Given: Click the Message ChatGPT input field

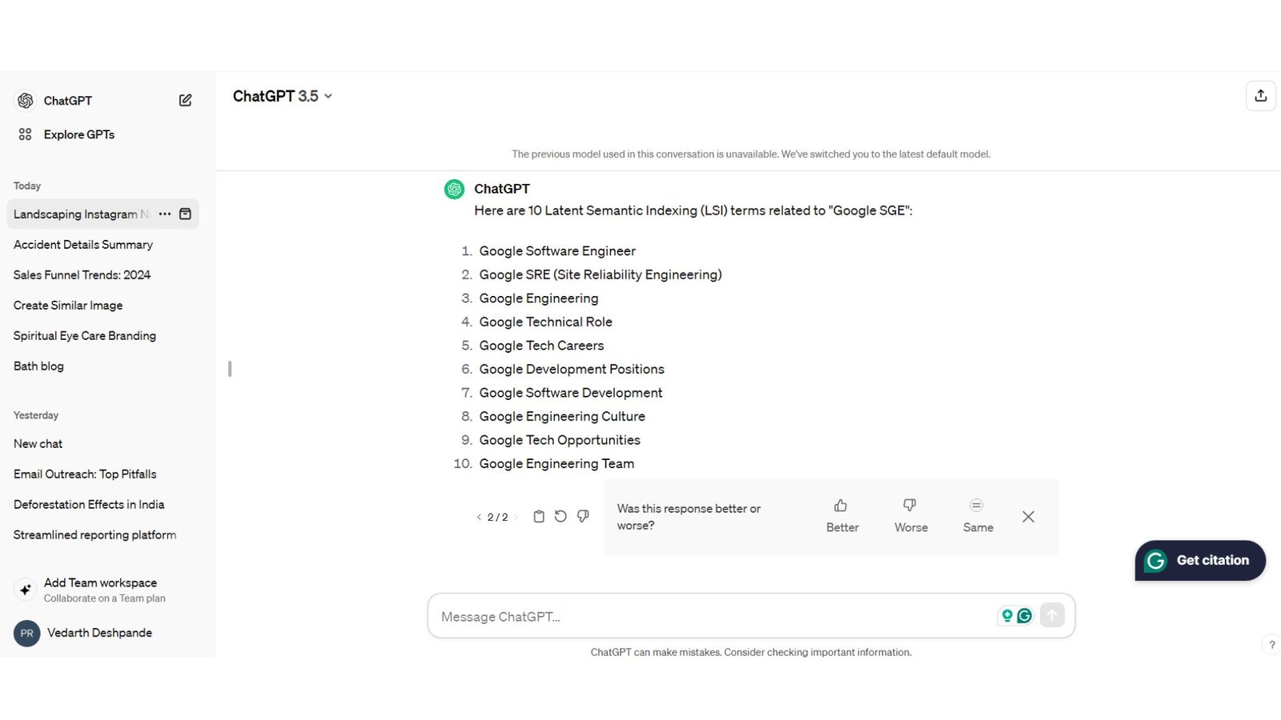Looking at the screenshot, I should (x=713, y=617).
